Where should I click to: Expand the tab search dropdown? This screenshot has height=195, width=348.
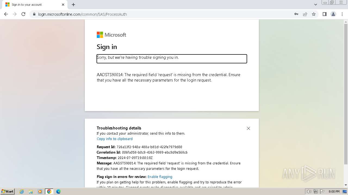[316, 5]
